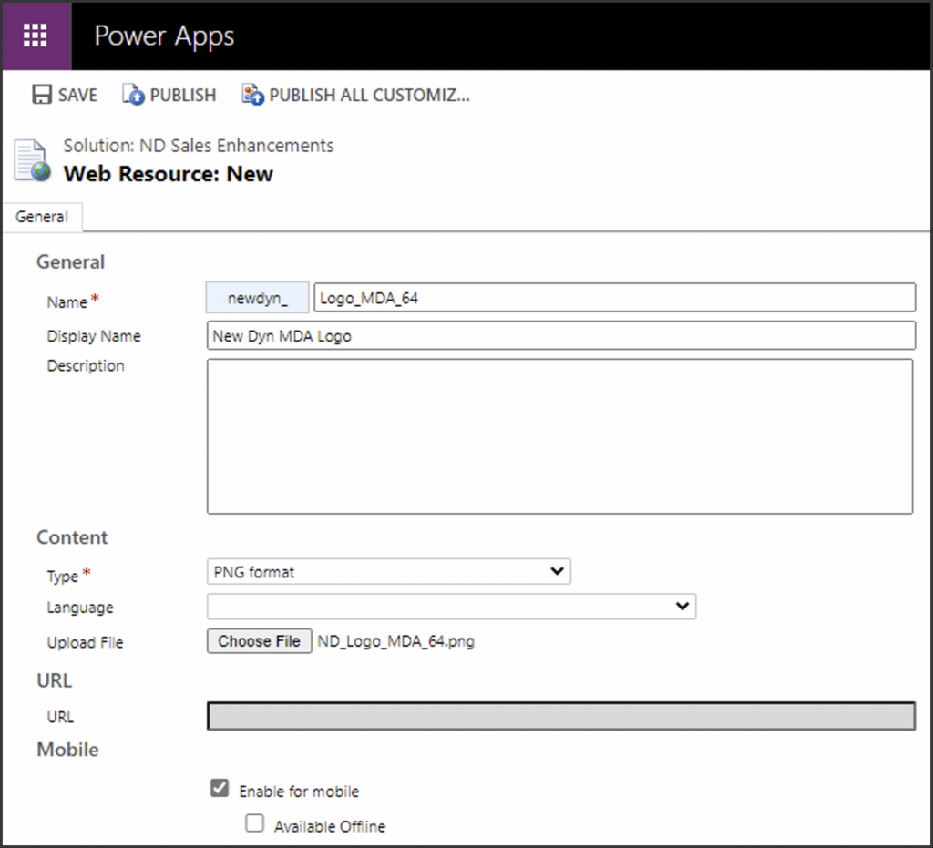The height and width of the screenshot is (848, 933).
Task: Click the SAVE label in the toolbar
Action: (78, 95)
